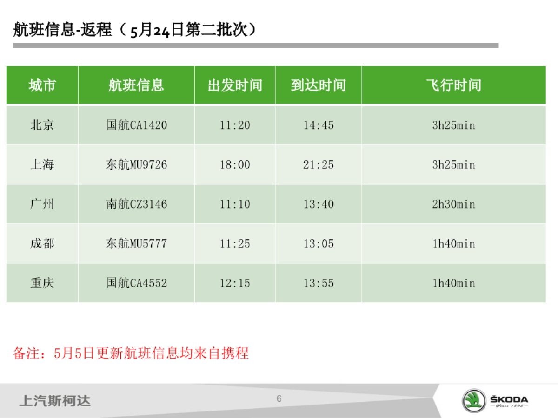Viewport: 558px width, 418px height.
Task: Click the 北京 city cell
Action: (x=41, y=124)
